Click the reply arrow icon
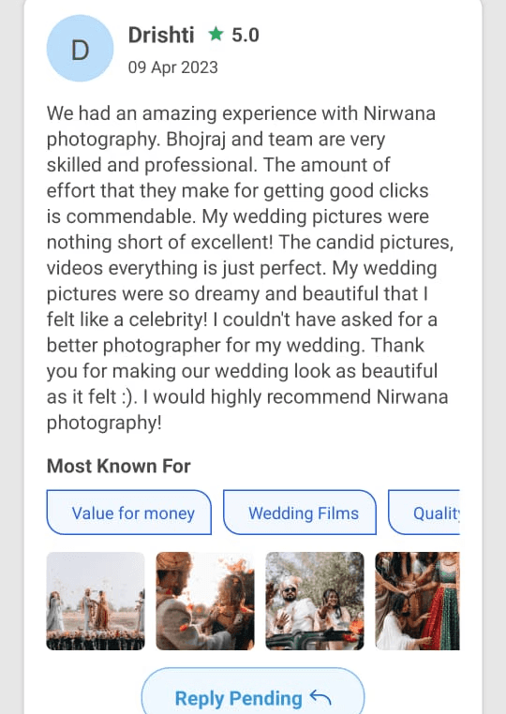Screen dimensions: 506x714 point(320,697)
